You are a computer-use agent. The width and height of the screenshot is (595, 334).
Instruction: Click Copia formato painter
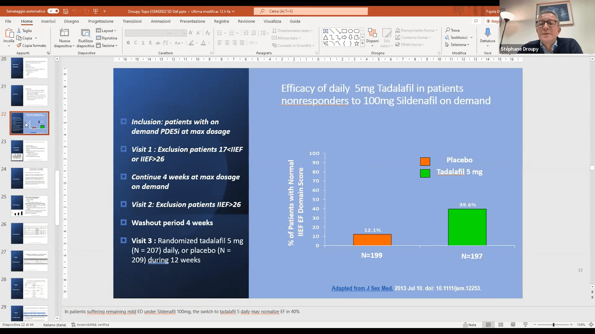pos(31,45)
